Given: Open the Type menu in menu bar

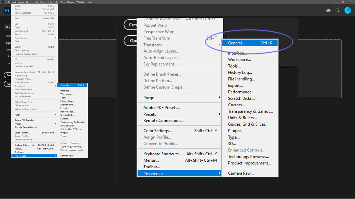Looking at the screenshot, I should (36, 2).
